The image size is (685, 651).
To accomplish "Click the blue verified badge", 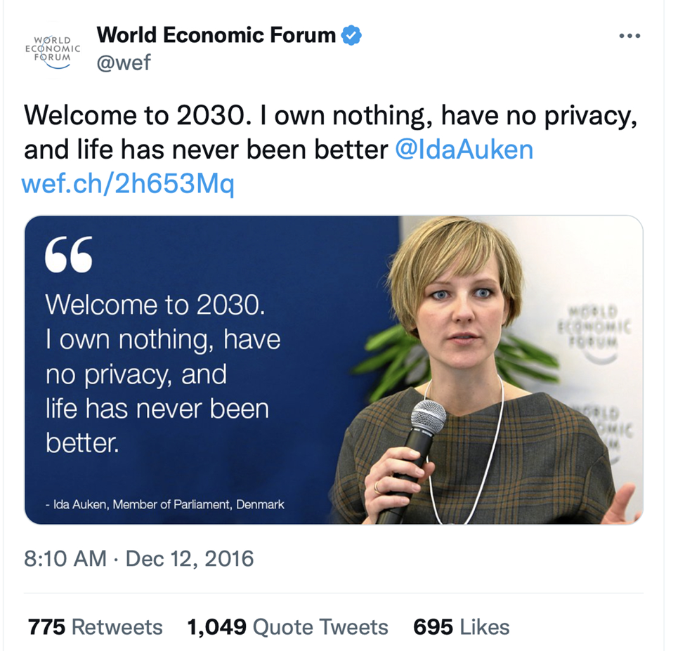I will pyautogui.click(x=351, y=35).
